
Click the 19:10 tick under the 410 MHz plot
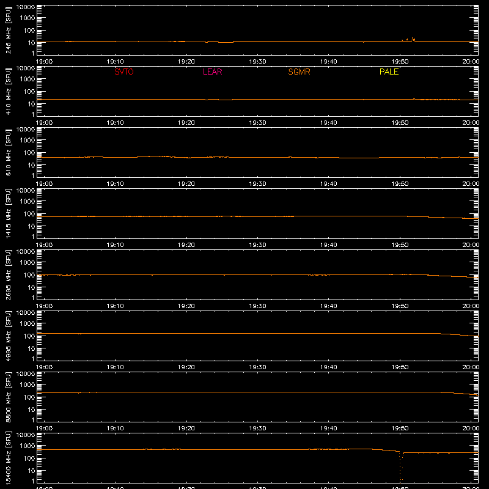[116, 123]
